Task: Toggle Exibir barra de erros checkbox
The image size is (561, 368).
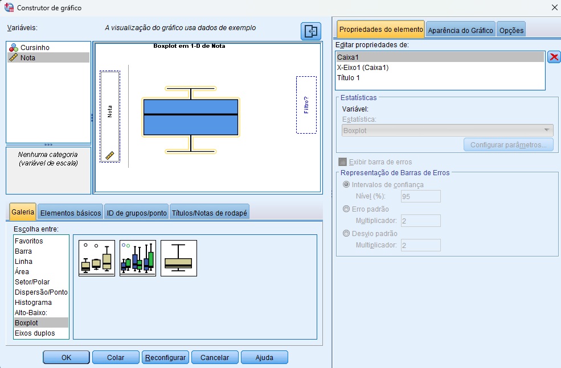Action: 342,162
